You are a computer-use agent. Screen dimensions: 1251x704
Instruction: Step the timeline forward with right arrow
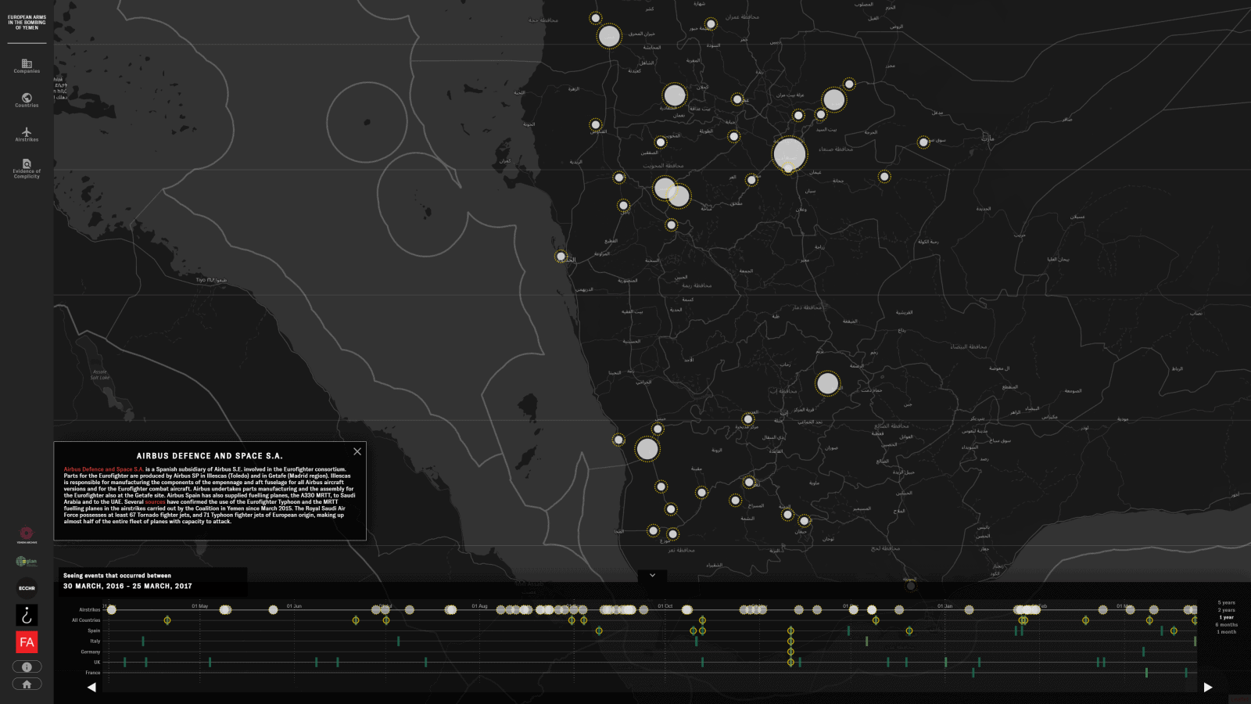(x=1208, y=688)
